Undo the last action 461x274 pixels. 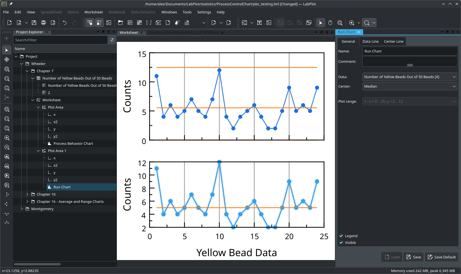click(x=65, y=23)
